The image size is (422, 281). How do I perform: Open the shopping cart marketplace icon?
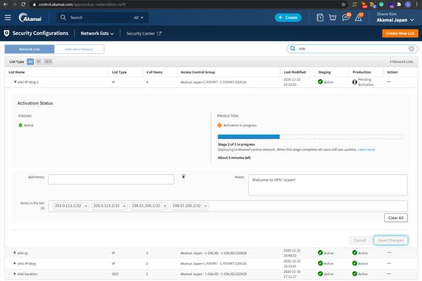tap(333, 18)
